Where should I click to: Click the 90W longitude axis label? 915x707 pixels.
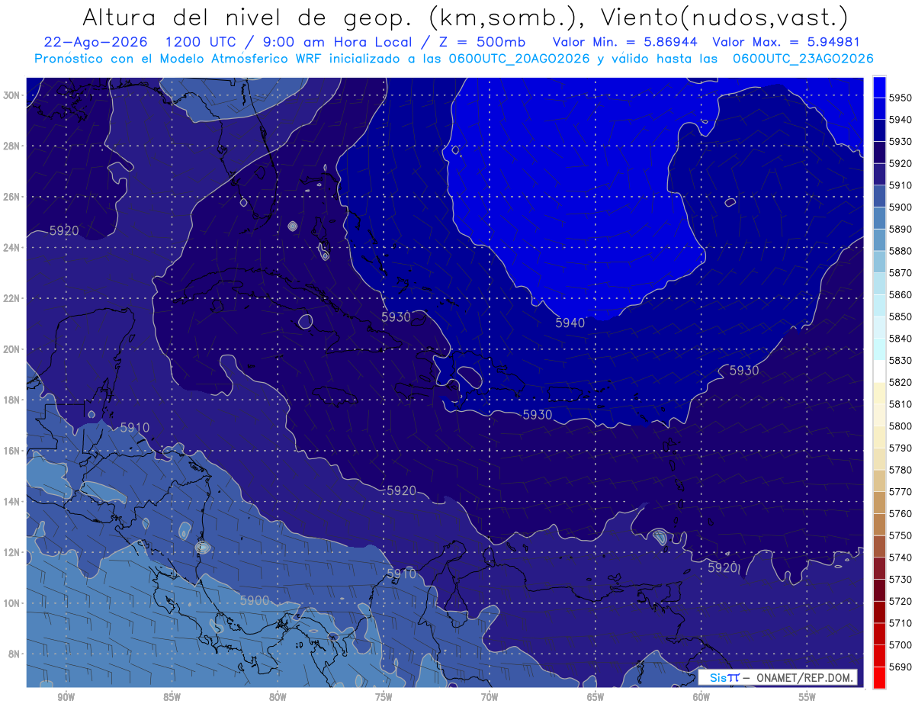66,697
